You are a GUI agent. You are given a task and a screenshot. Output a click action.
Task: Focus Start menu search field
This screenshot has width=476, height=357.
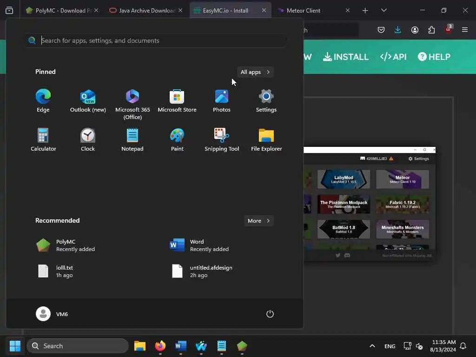point(155,40)
